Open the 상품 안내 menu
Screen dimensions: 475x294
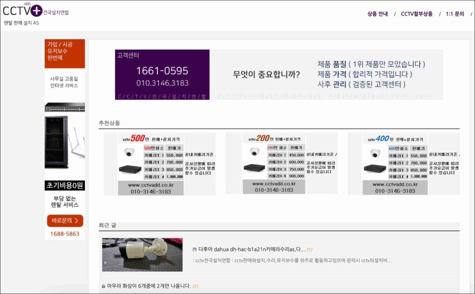377,14
